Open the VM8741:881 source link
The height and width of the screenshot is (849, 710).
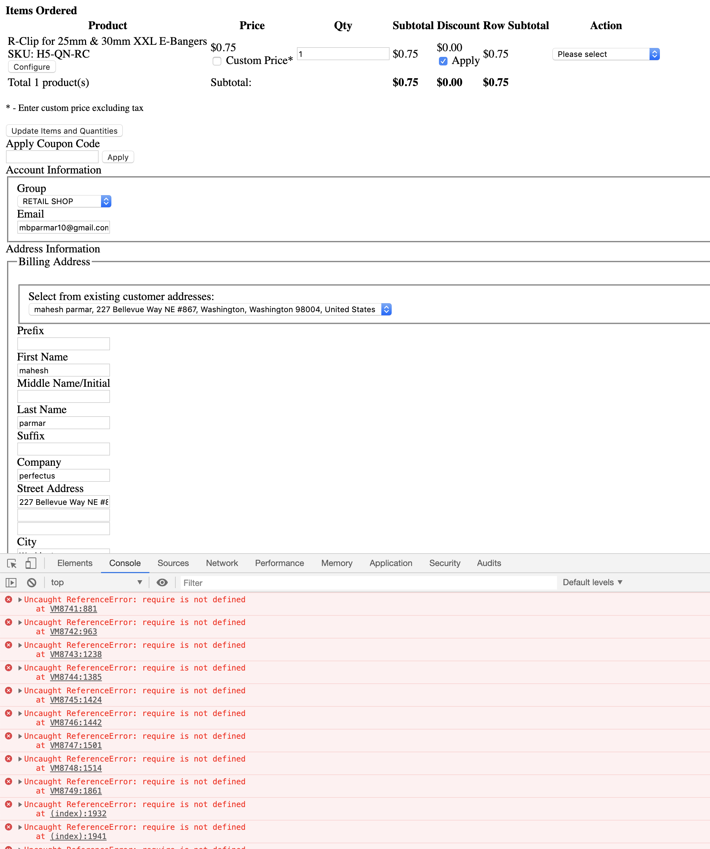point(73,609)
